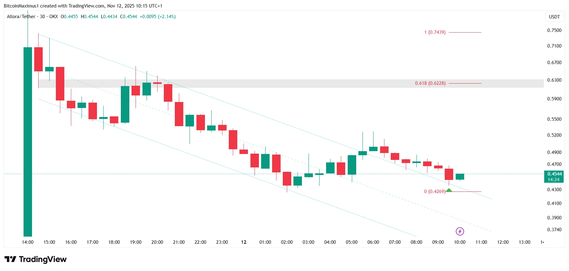Click the 10:00 label on the time axis
The height and width of the screenshot is (271, 569).
click(x=460, y=242)
